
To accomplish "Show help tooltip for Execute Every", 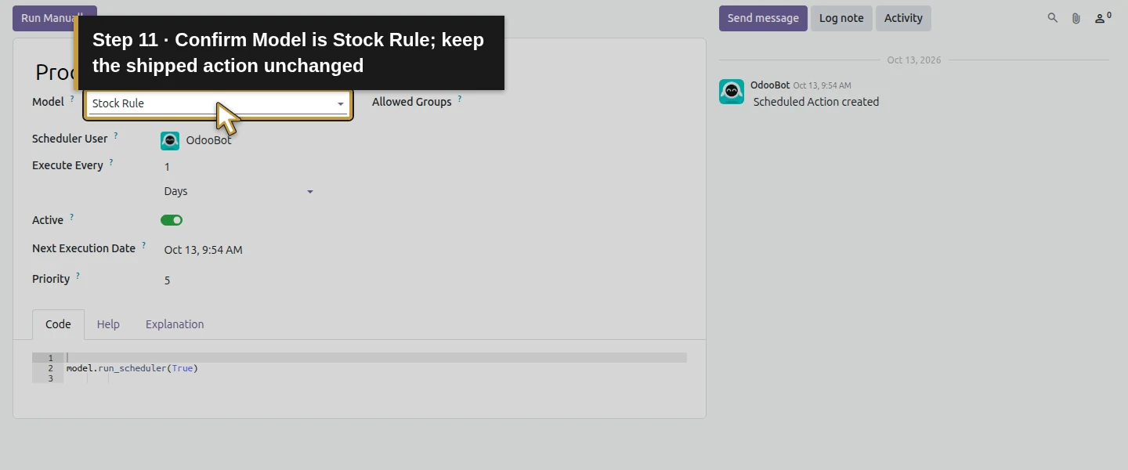I will [111, 162].
